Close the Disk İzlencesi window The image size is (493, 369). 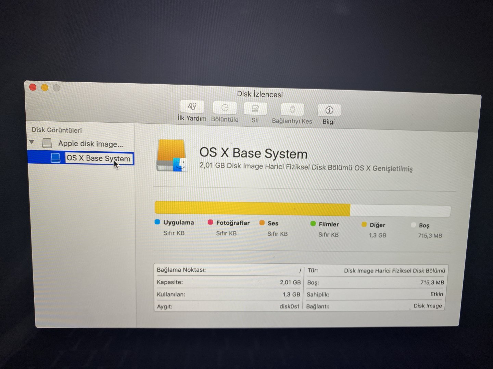33,87
